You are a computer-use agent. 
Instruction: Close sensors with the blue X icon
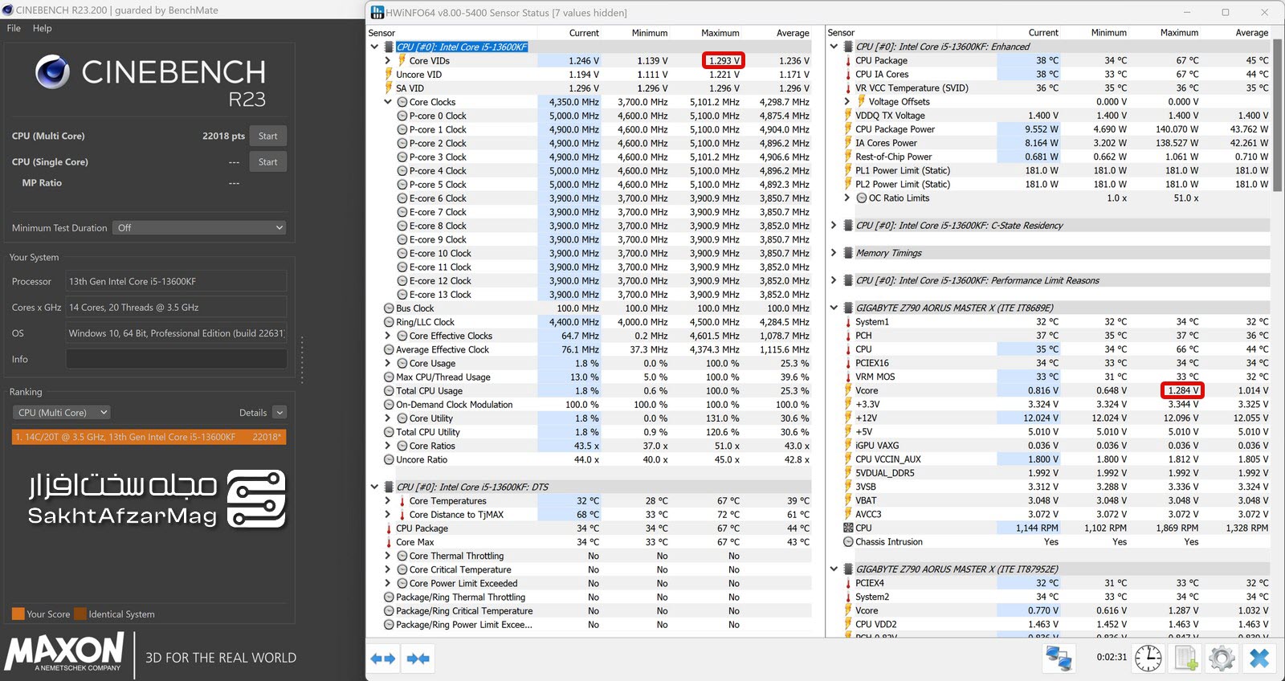(x=1259, y=659)
